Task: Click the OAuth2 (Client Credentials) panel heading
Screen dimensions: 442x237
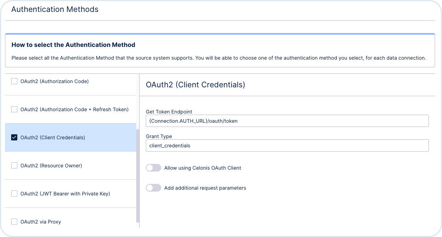Action: 195,85
